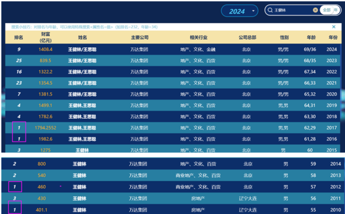The width and height of the screenshot is (345, 214).
Task: Click year cell 2019
Action: tap(332, 105)
